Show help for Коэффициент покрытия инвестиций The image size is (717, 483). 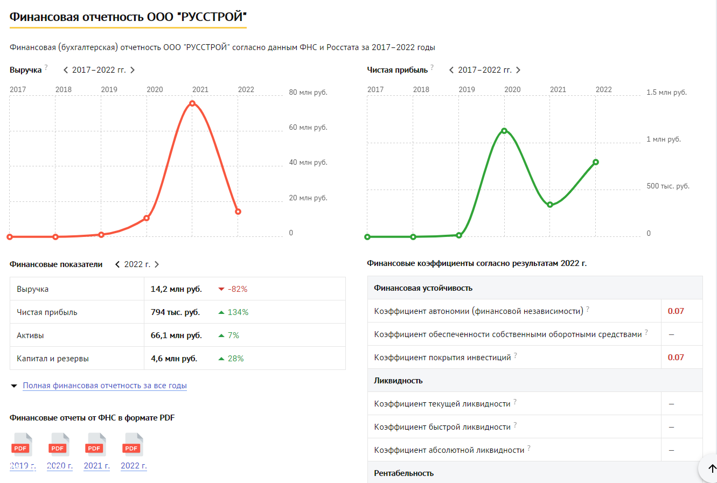(x=516, y=355)
